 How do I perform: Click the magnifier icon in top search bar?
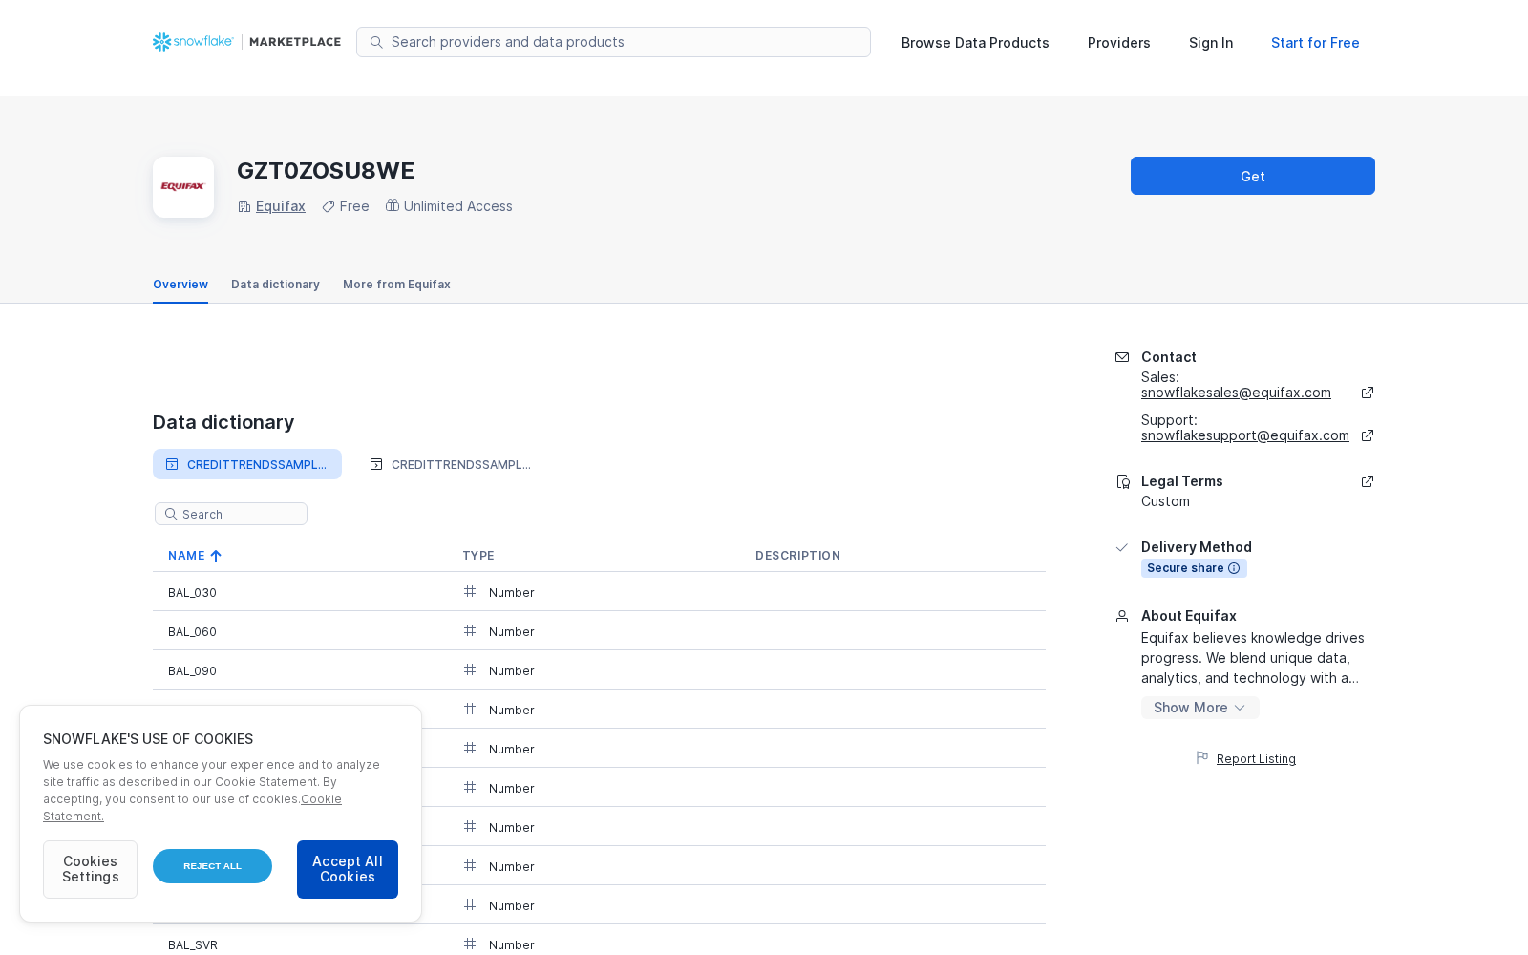pyautogui.click(x=376, y=42)
